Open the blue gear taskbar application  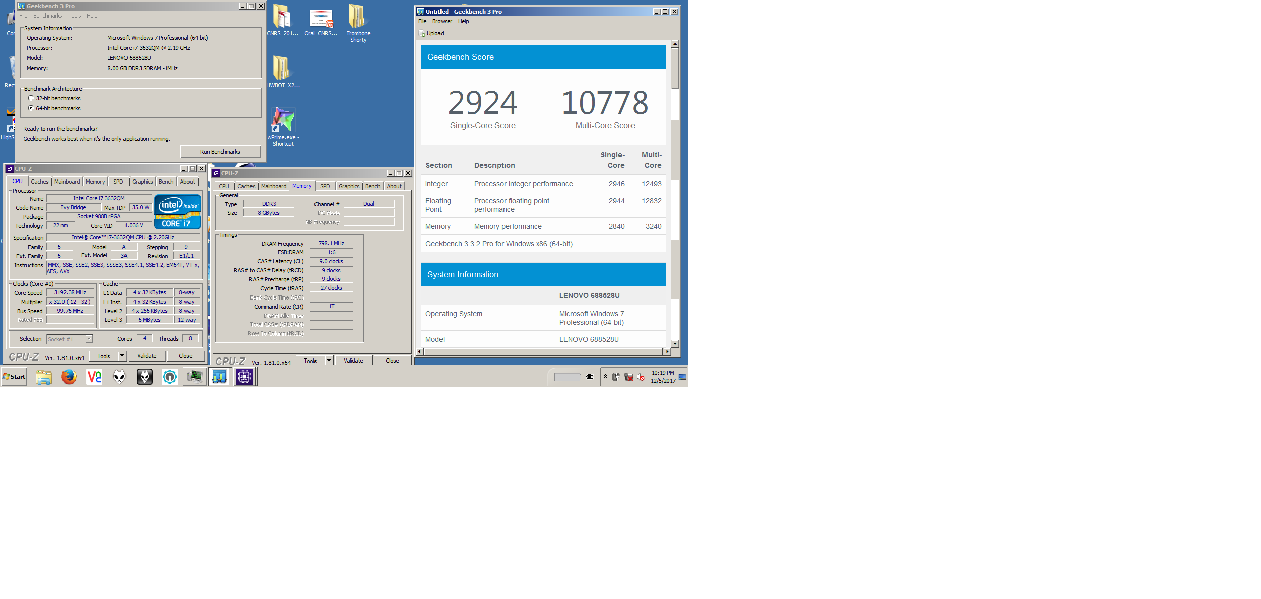click(170, 377)
